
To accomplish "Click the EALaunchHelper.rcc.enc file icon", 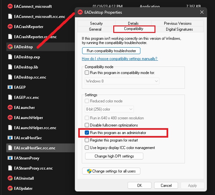I will click(10, 127).
